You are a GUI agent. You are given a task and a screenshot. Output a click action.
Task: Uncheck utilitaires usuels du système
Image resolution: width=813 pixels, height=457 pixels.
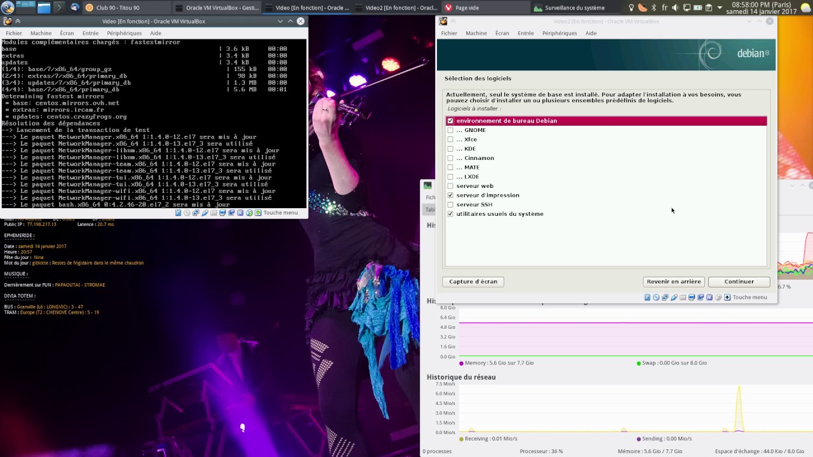tap(450, 214)
